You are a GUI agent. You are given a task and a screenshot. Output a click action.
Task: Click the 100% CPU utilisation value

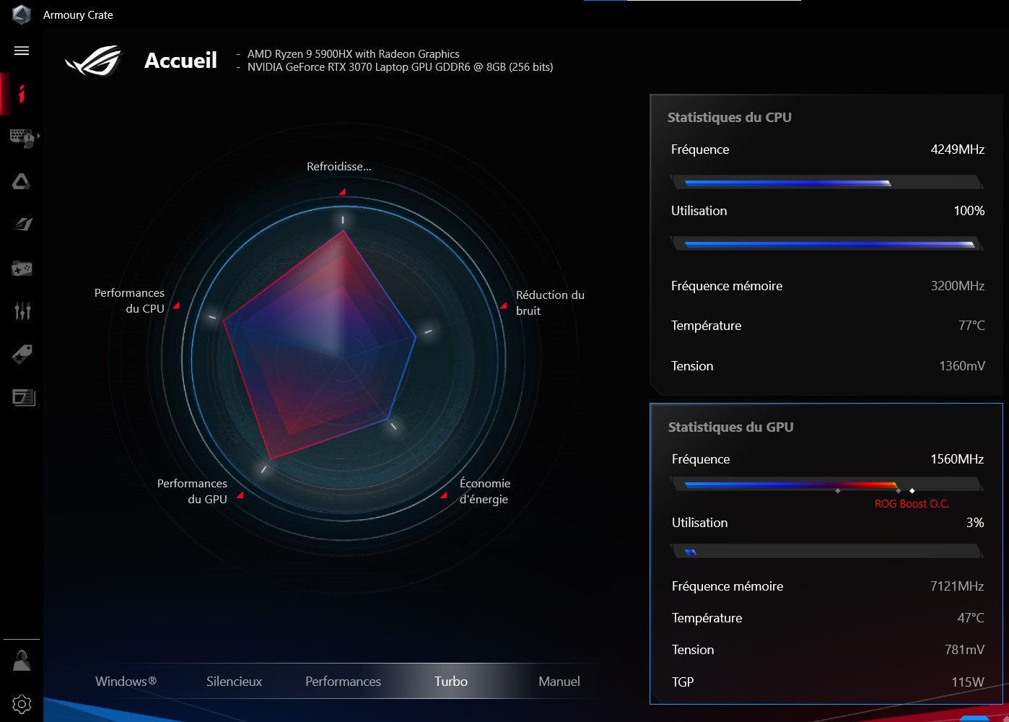point(969,211)
